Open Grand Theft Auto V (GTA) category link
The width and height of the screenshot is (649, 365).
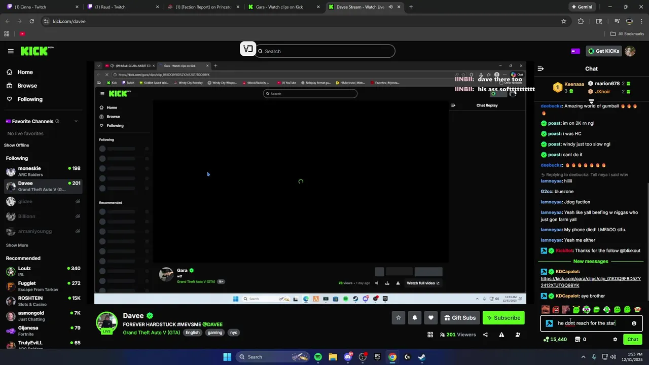pyautogui.click(x=151, y=333)
